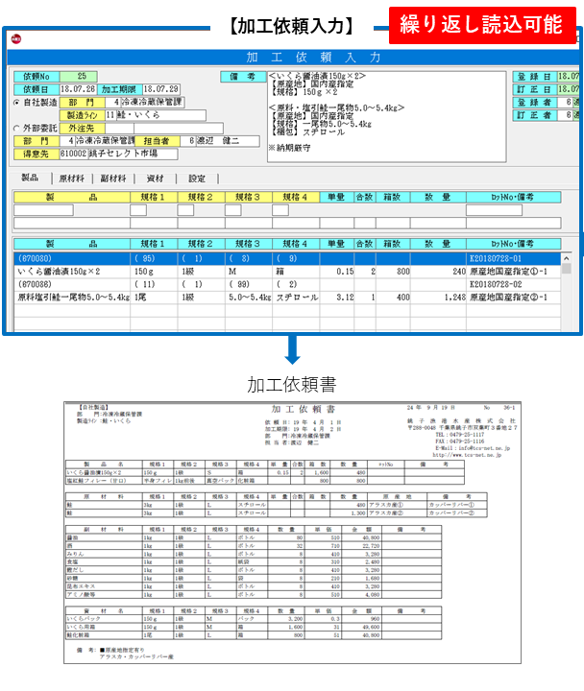The height and width of the screenshot is (691, 584).
Task: Click the 得意先 field 銚子セレクト市場
Action: 134,154
